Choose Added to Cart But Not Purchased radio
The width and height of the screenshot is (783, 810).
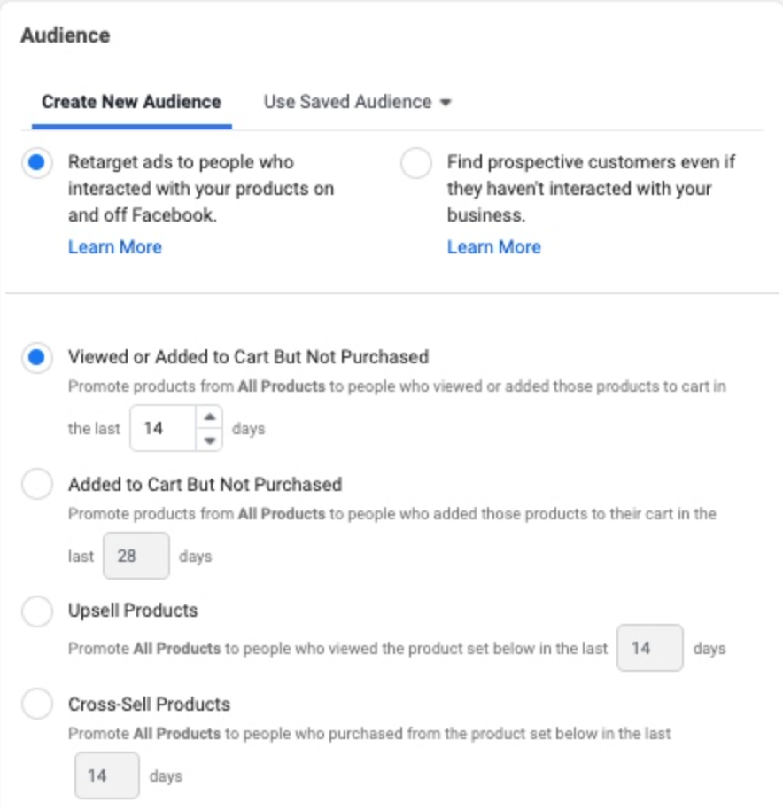pos(36,485)
